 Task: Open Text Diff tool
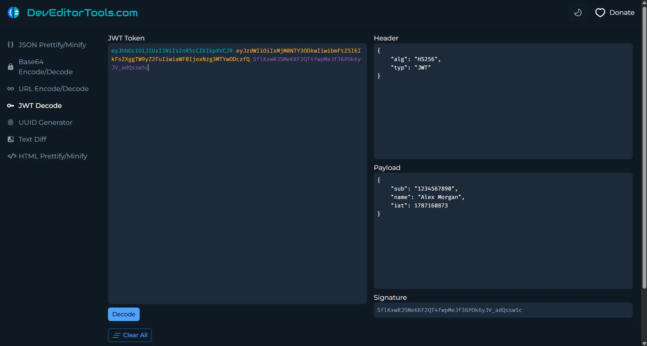click(32, 139)
